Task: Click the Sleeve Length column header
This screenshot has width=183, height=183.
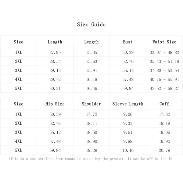Action: click(128, 104)
